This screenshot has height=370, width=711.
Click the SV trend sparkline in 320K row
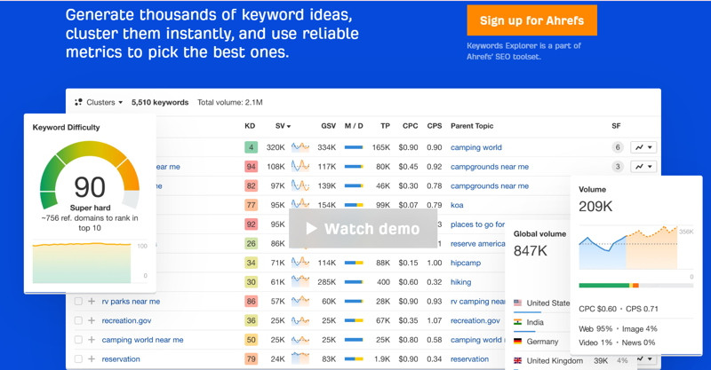300,146
